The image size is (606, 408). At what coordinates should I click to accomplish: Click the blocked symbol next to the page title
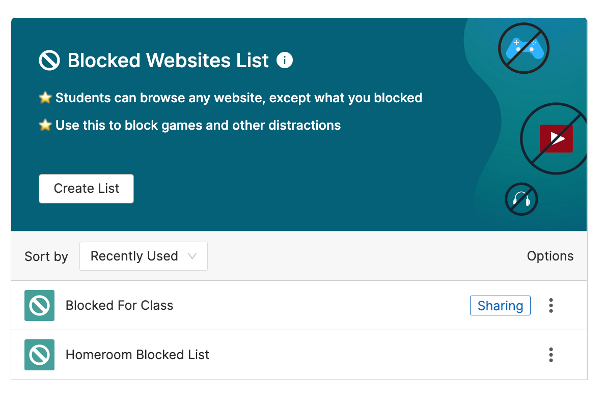click(x=49, y=60)
